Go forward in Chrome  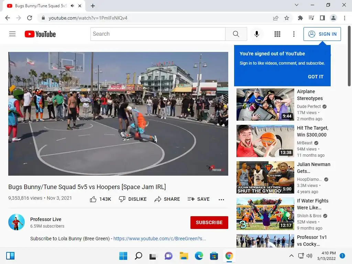[19, 18]
